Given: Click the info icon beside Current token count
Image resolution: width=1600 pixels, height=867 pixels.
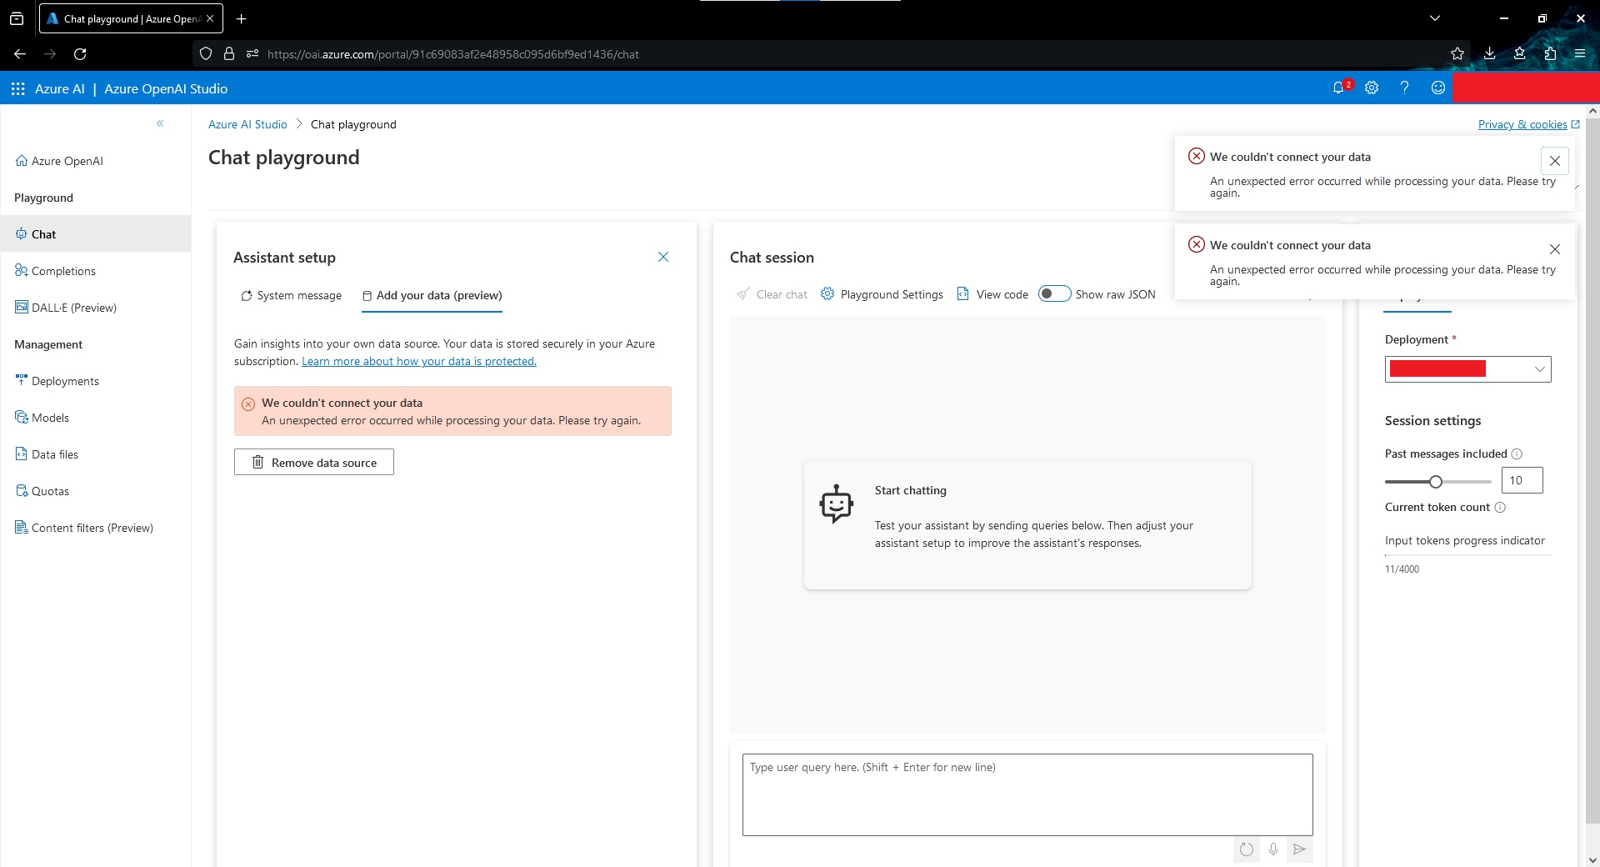Looking at the screenshot, I should 1500,508.
